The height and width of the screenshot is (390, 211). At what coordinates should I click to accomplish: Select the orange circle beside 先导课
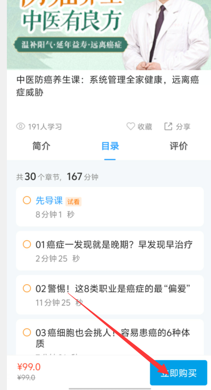coord(27,200)
